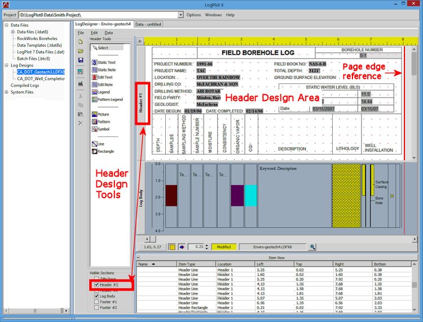Open the LogDesigner File menu
423x322 pixels.
tap(81, 33)
